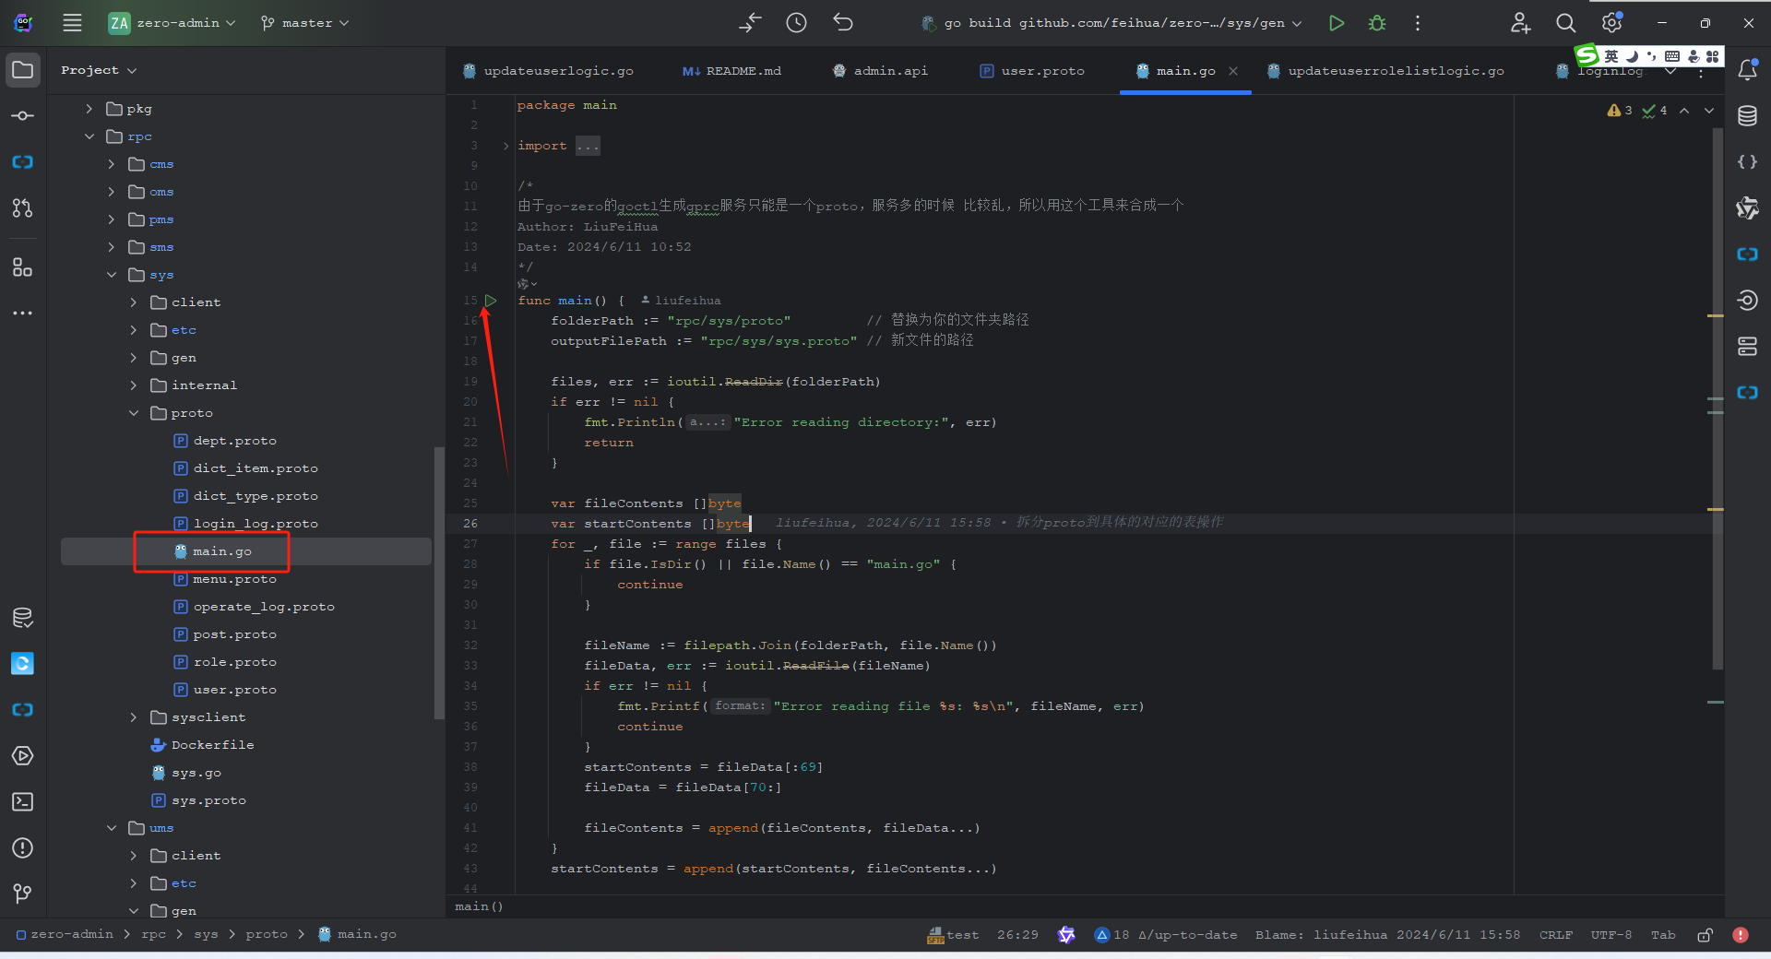Open Project view options dropdown
The image size is (1771, 959).
(99, 70)
